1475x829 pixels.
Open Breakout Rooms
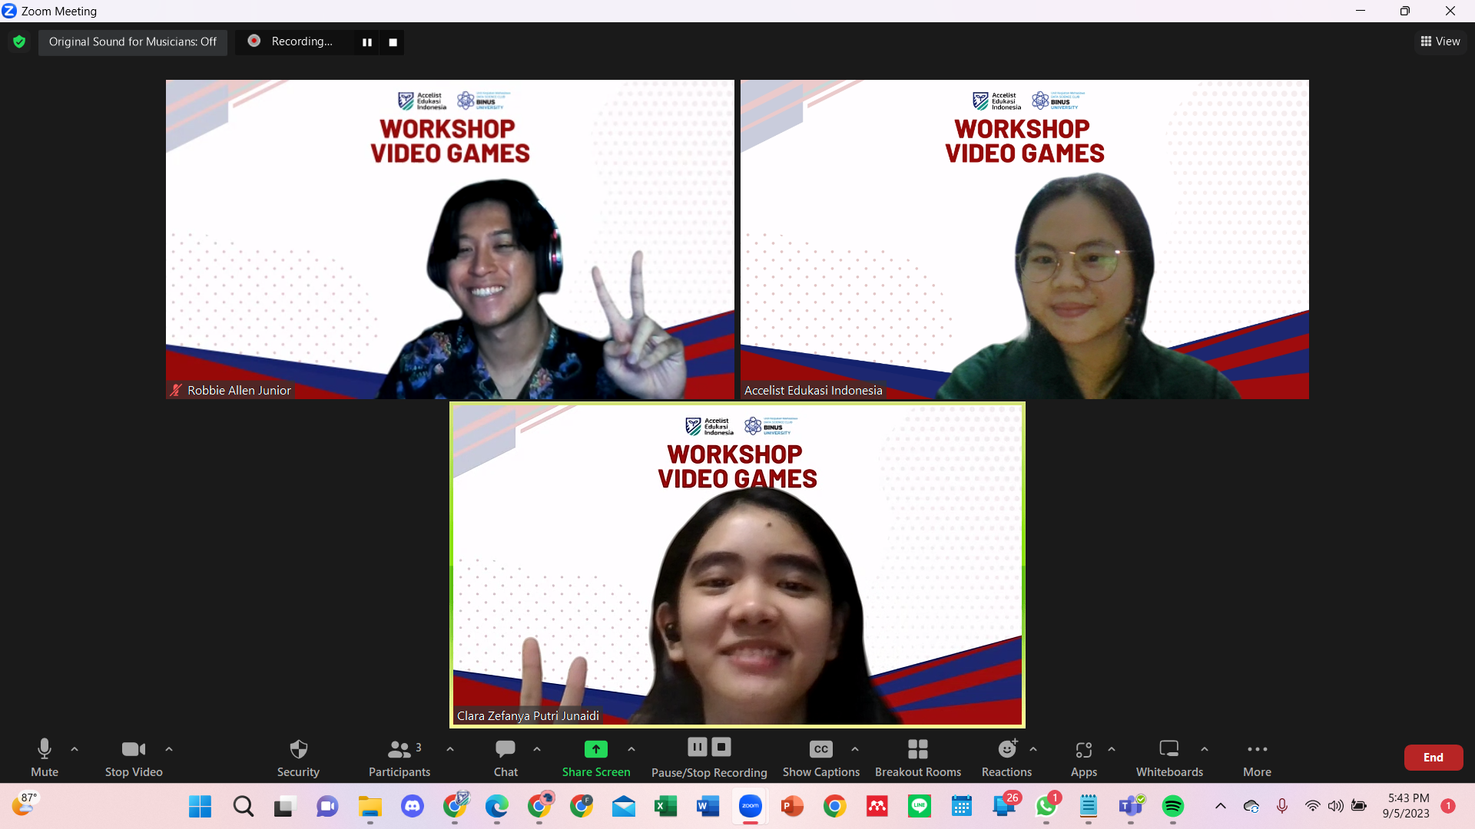pos(917,757)
